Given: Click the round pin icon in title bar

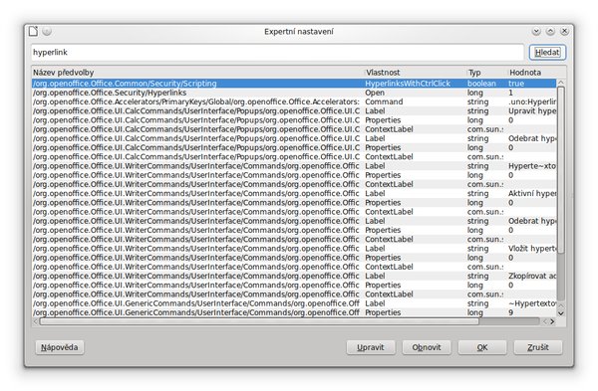Looking at the screenshot, I should coord(47,31).
